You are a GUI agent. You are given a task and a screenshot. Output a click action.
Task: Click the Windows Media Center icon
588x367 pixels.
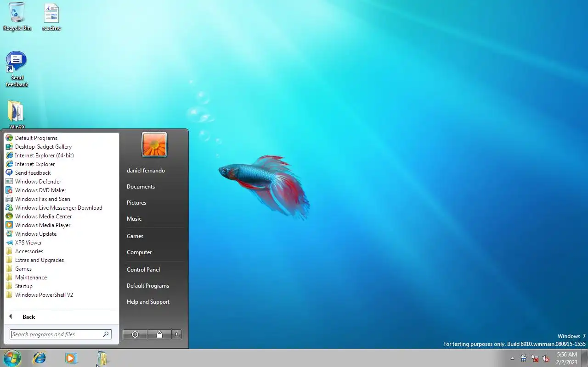click(x=9, y=217)
